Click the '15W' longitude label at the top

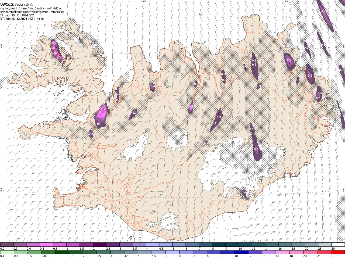pos(285,1)
